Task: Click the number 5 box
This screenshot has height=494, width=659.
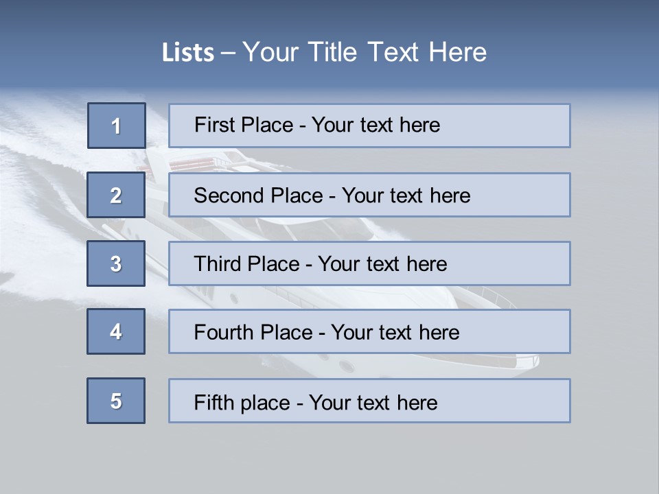Action: tap(116, 401)
